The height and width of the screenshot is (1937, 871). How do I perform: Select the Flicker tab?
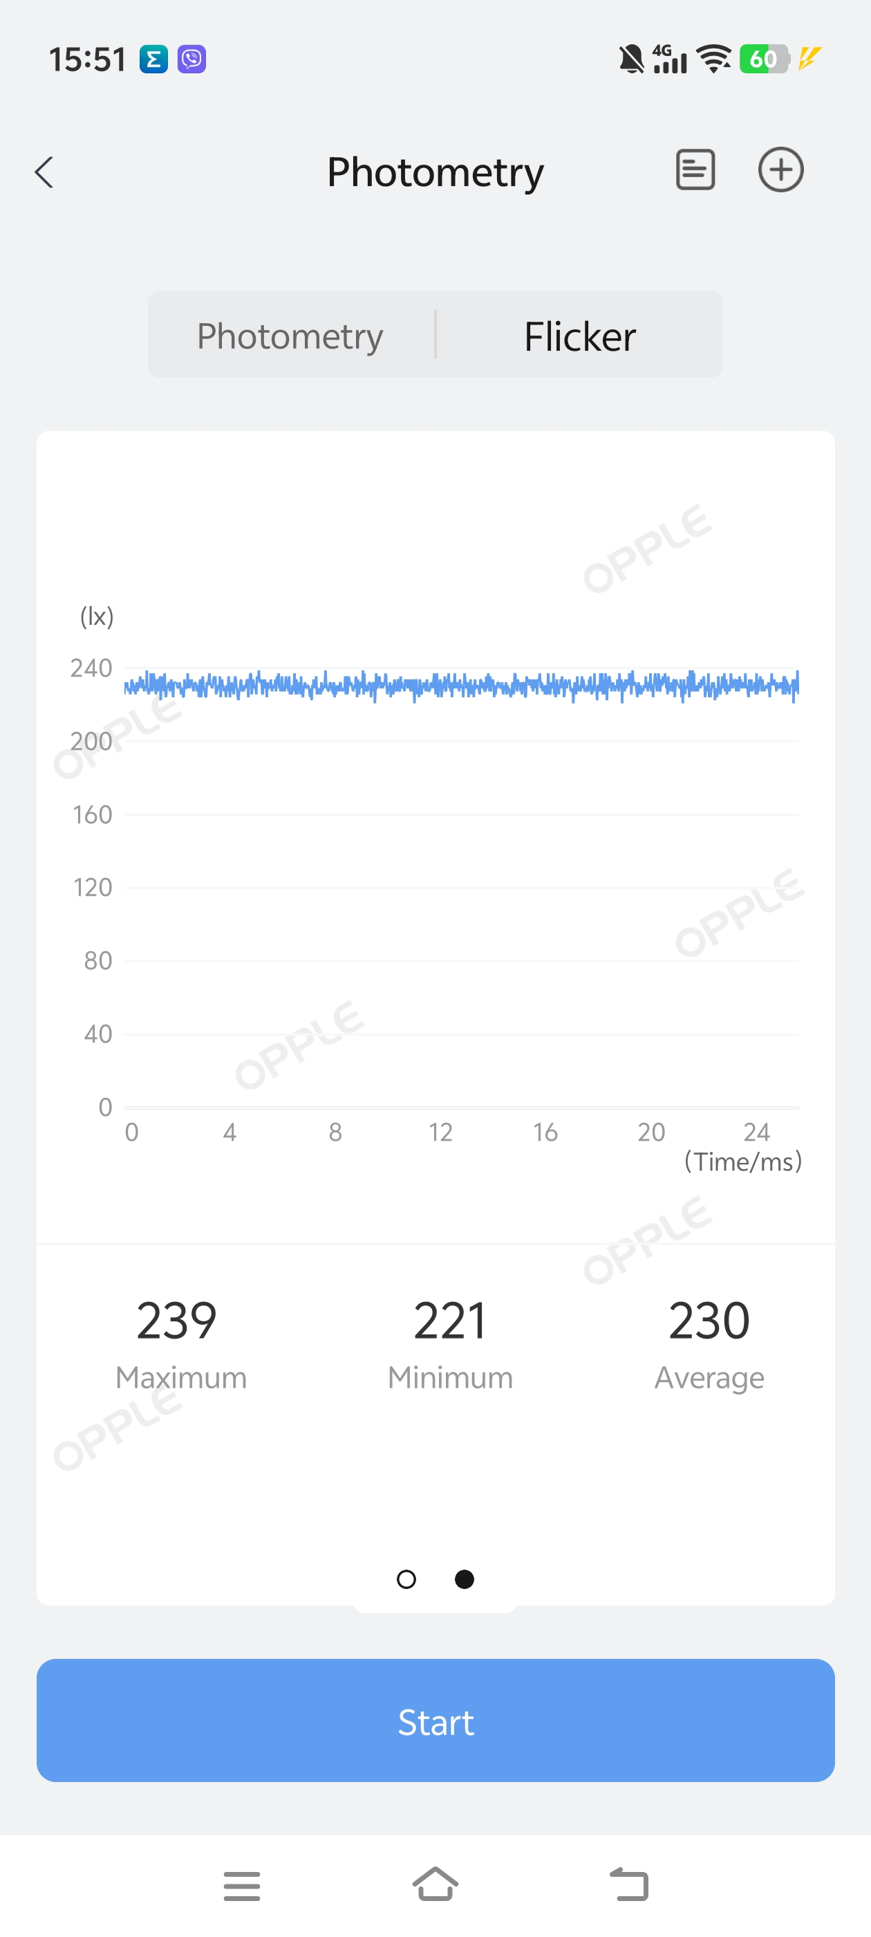579,336
